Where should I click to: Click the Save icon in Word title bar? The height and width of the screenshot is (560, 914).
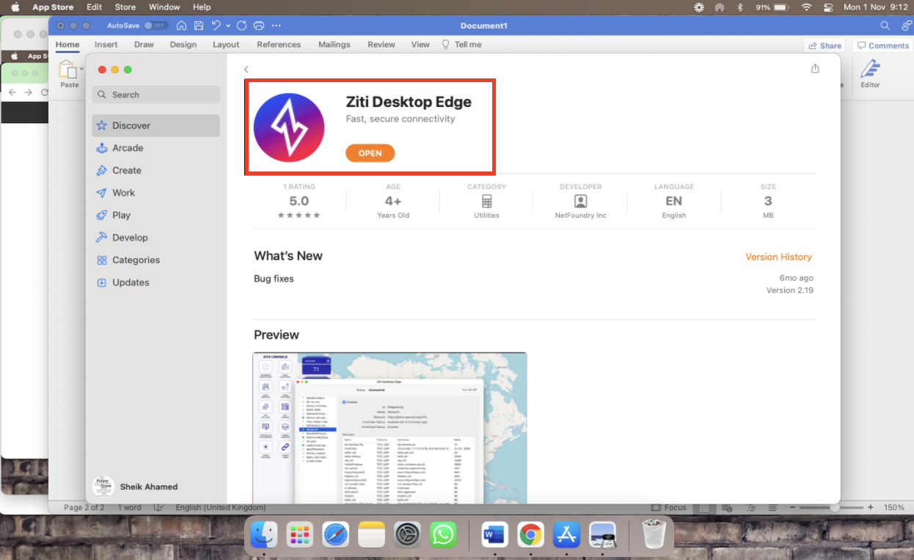click(199, 26)
